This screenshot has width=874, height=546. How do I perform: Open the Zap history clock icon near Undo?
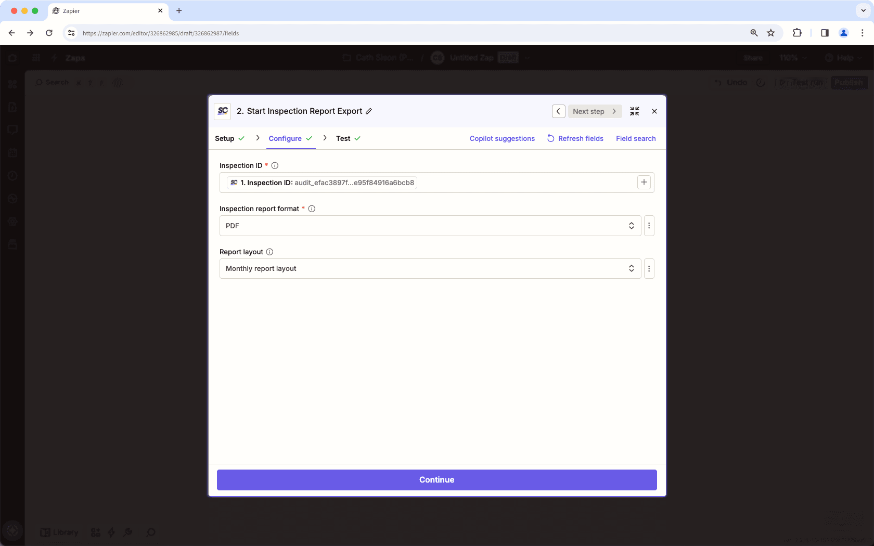tap(761, 82)
